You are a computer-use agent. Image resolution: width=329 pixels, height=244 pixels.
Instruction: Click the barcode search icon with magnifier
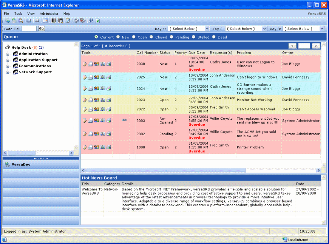click(60, 20)
